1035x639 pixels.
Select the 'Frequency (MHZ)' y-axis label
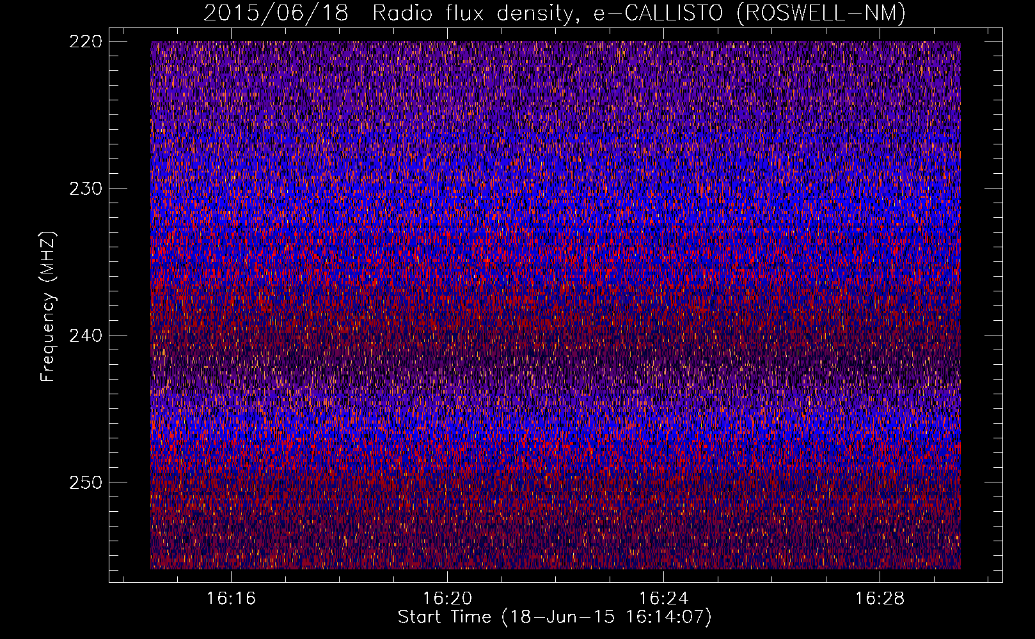click(49, 307)
